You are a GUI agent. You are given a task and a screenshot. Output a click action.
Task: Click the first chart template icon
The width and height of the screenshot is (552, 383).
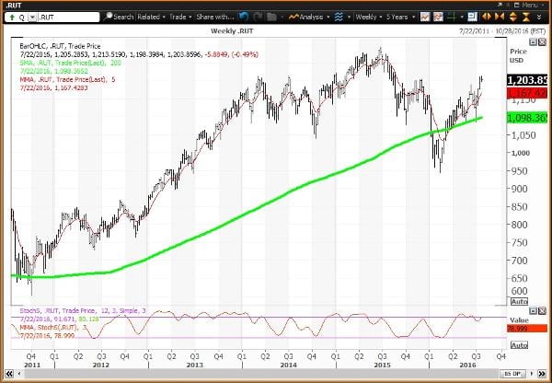pos(425,17)
